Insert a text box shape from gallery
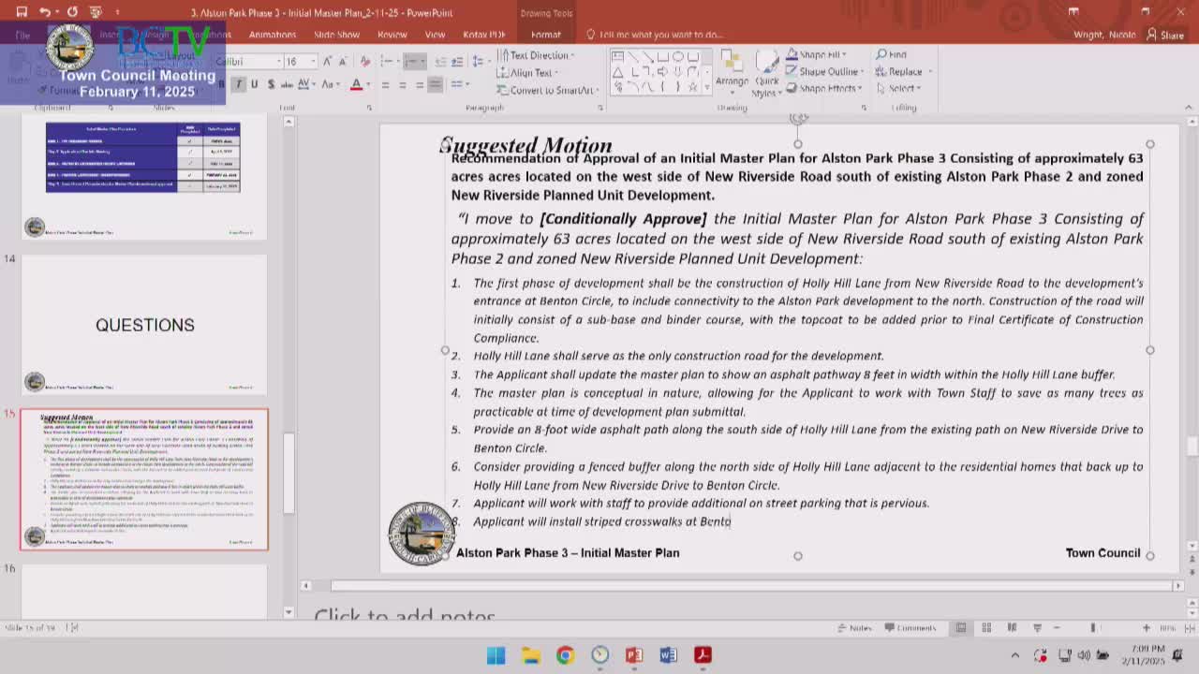This screenshot has height=674, width=1199. click(617, 56)
